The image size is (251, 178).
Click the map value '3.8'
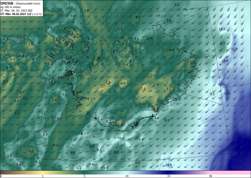tap(54, 100)
